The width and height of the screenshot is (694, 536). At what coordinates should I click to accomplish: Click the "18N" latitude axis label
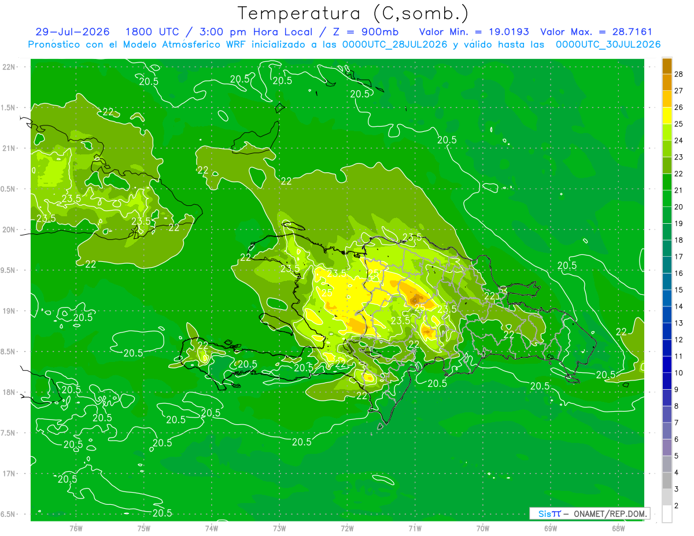[9, 392]
